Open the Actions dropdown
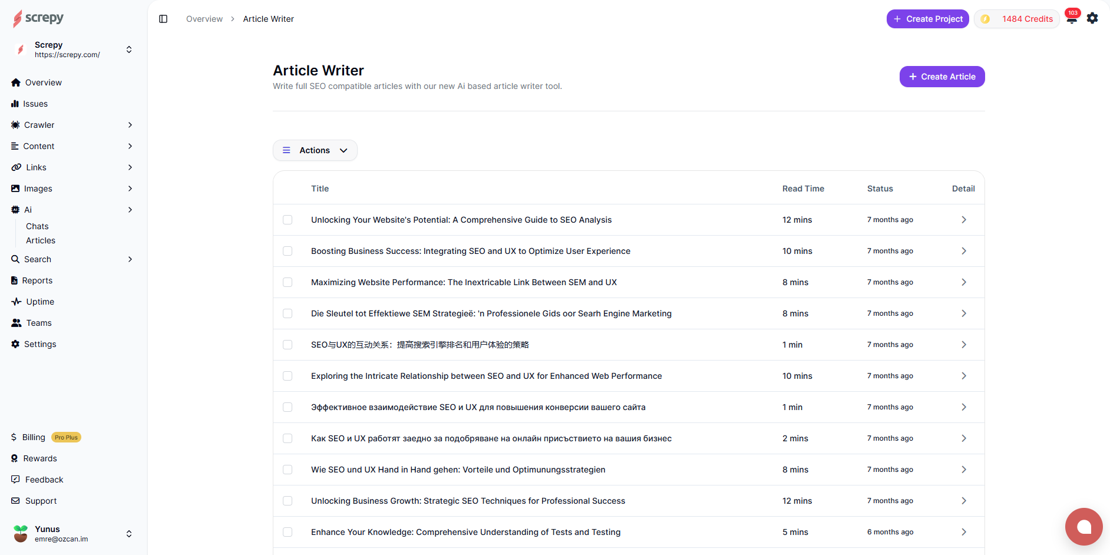This screenshot has width=1110, height=555. coord(315,150)
